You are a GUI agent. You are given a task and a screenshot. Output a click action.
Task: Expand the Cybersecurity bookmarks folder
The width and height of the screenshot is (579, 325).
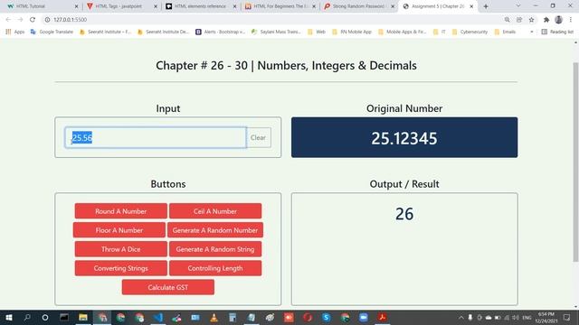(470, 32)
